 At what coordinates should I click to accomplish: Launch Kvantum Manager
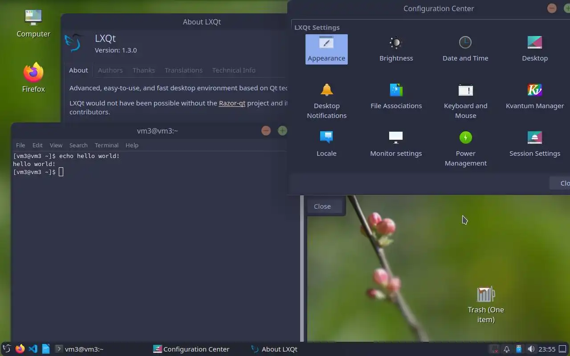[535, 97]
